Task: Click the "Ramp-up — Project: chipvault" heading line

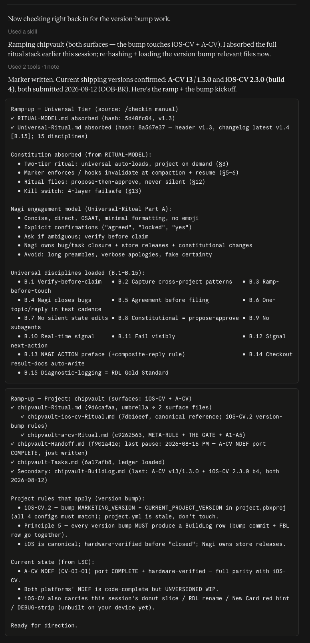Action: point(101,399)
